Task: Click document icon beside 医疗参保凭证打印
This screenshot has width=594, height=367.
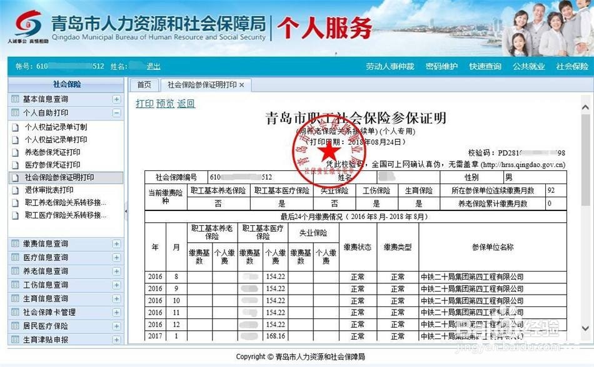Action: (x=16, y=165)
